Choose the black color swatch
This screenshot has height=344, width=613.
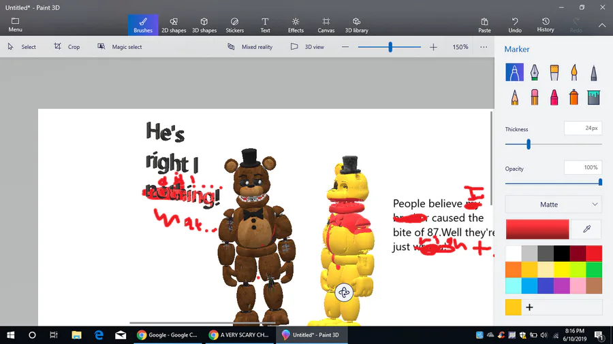pyautogui.click(x=562, y=254)
